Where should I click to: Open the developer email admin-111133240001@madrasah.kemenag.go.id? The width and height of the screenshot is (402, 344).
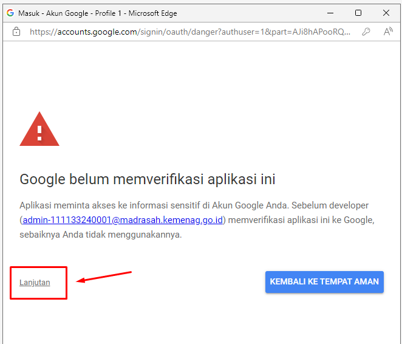point(123,220)
